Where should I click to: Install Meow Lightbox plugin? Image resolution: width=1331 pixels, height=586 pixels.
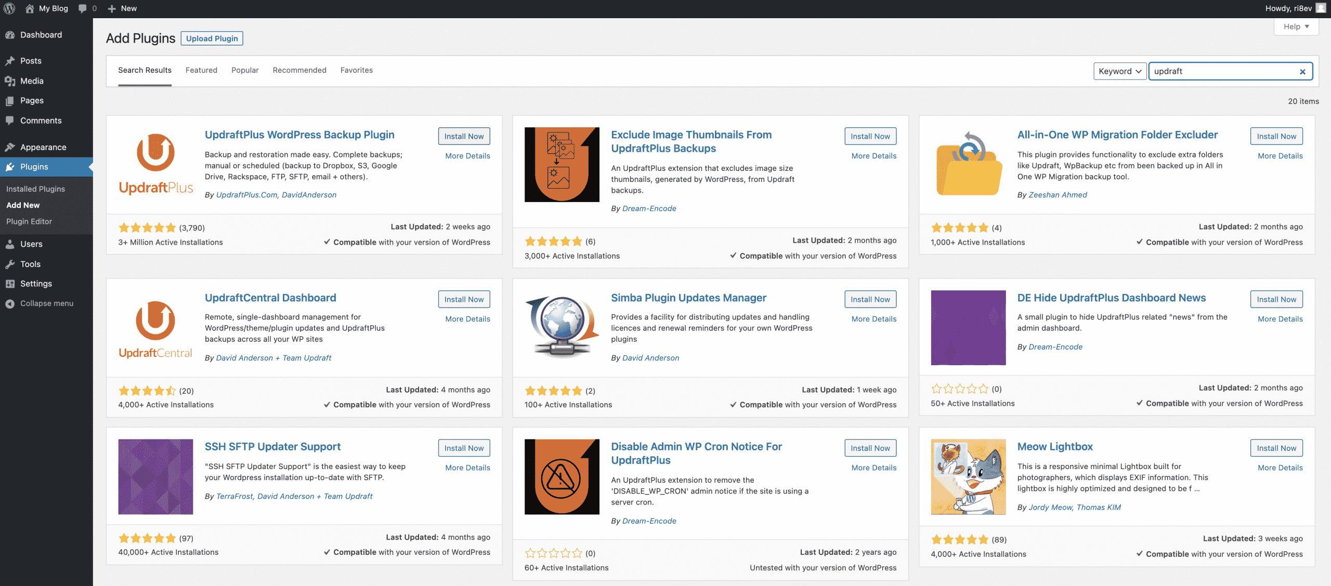click(1276, 448)
